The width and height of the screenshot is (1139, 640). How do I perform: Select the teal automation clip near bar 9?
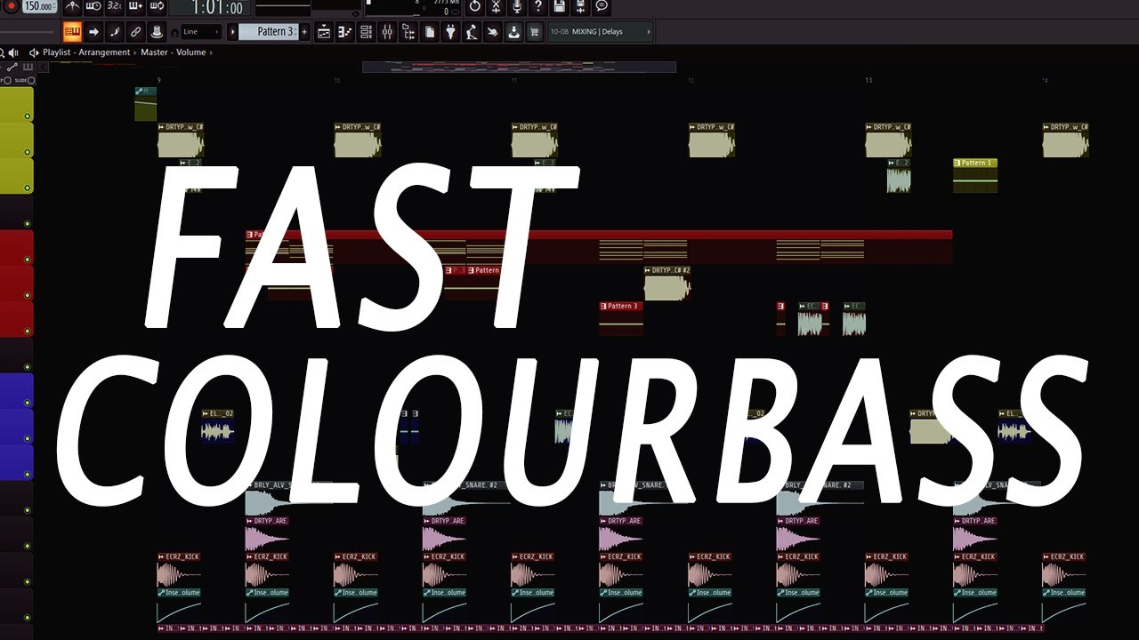click(x=146, y=104)
